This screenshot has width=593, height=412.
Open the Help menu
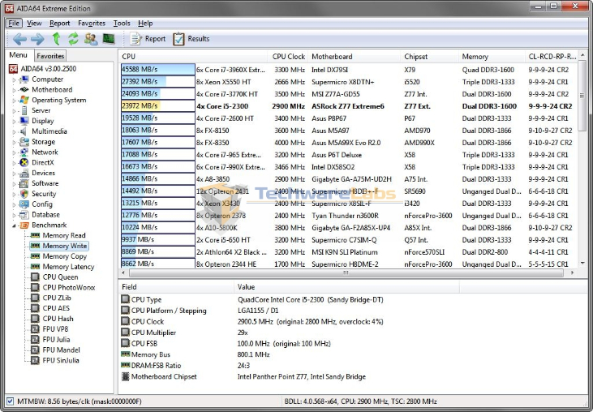(x=145, y=23)
